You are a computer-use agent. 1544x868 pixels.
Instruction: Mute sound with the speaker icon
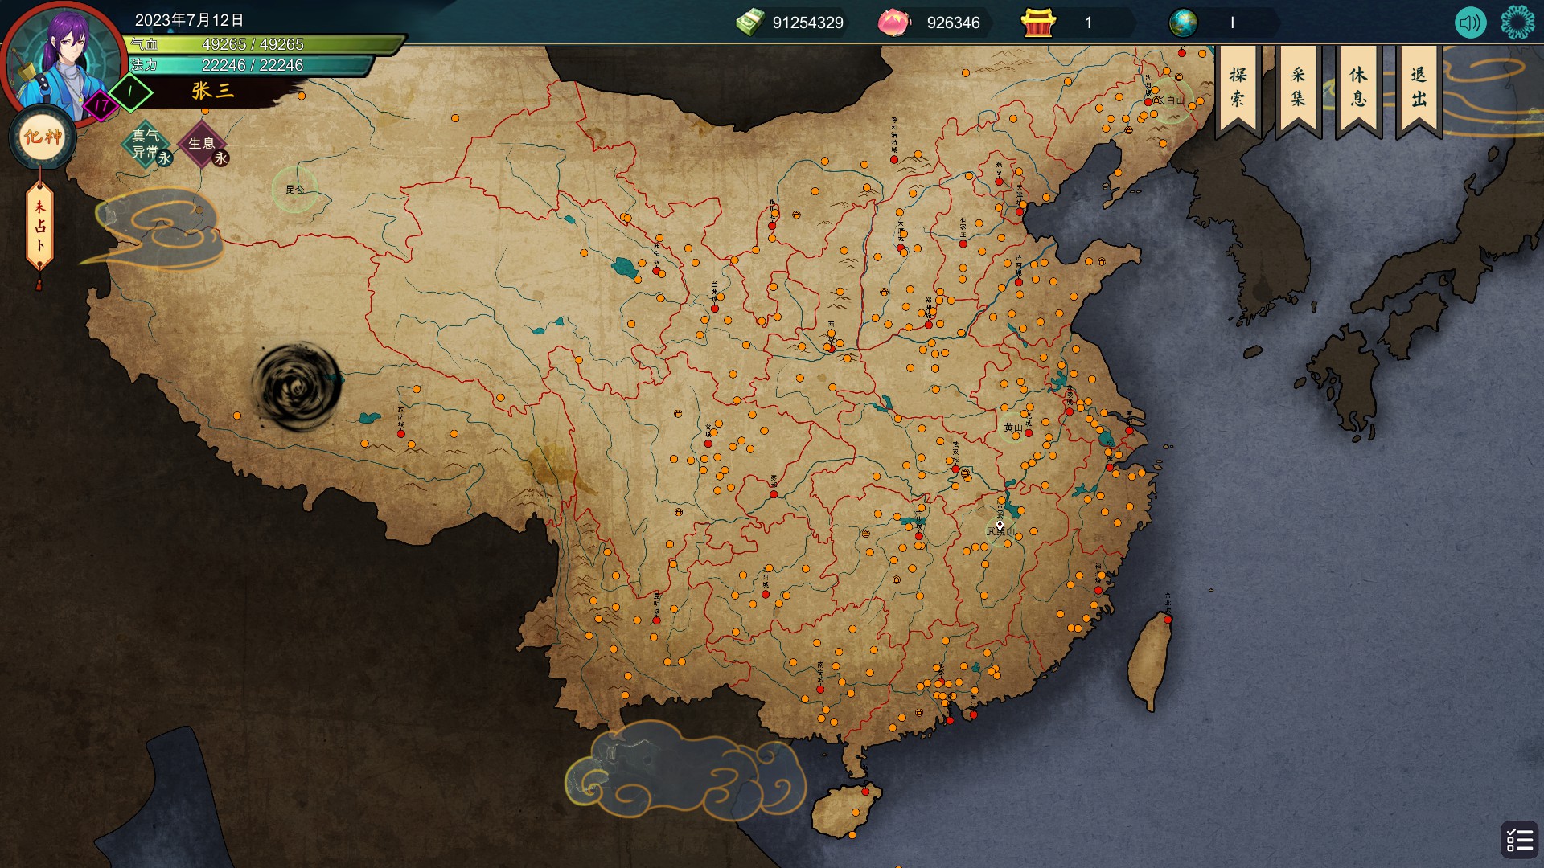click(x=1470, y=23)
